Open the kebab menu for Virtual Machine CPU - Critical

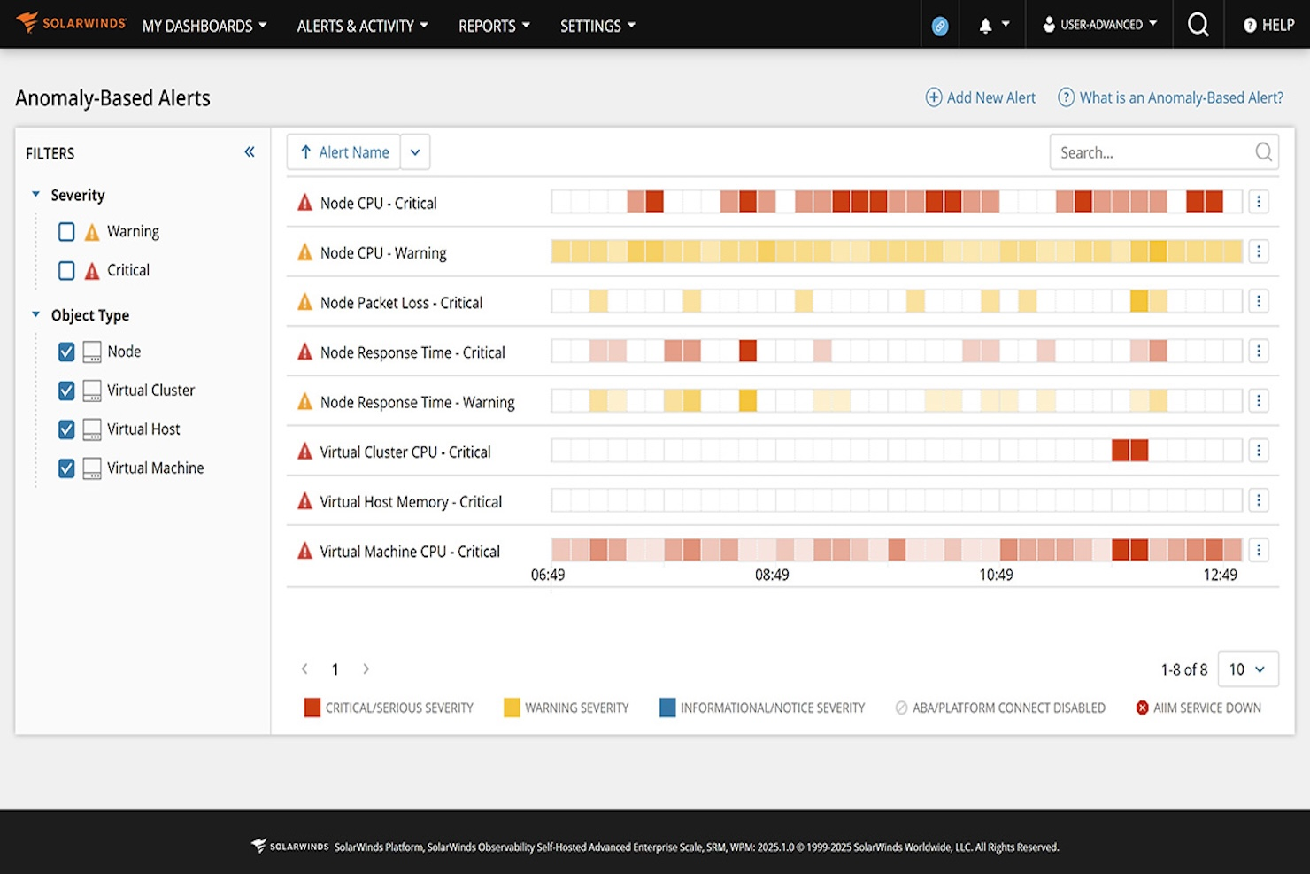coord(1259,550)
